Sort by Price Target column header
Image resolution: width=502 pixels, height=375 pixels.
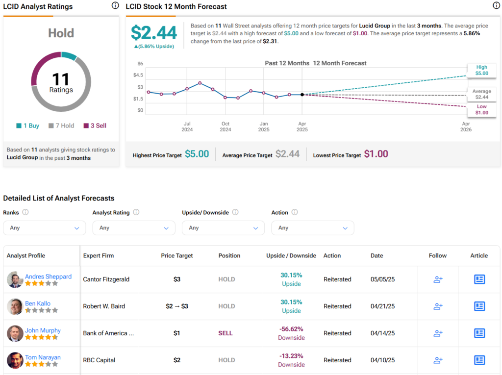(x=177, y=255)
